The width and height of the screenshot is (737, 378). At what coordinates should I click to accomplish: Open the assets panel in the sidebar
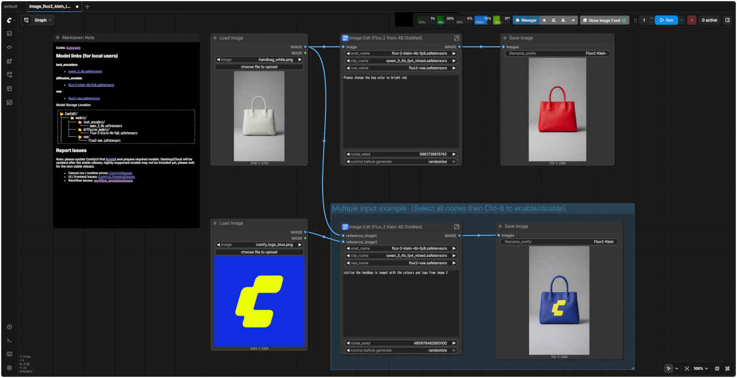point(9,33)
